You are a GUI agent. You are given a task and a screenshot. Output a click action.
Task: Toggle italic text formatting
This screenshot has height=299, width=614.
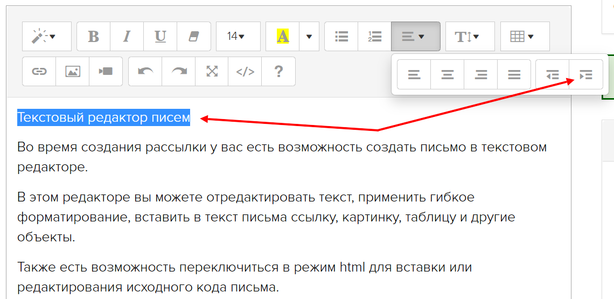pyautogui.click(x=127, y=37)
